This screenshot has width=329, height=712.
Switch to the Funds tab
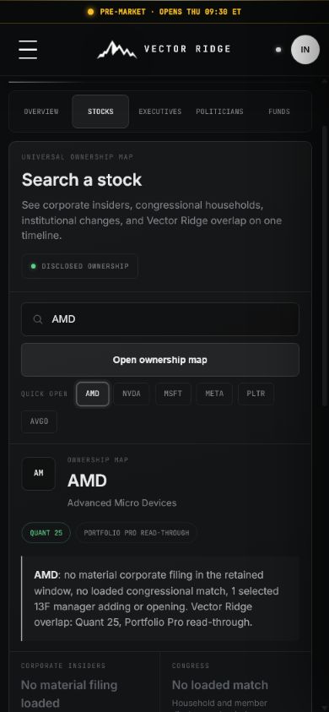pyautogui.click(x=279, y=111)
